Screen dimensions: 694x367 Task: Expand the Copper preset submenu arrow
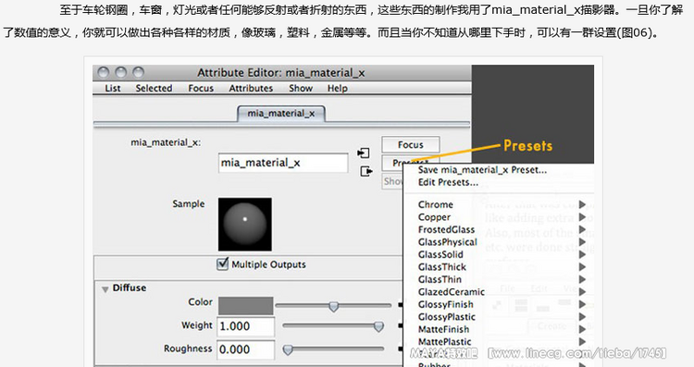[x=582, y=217]
